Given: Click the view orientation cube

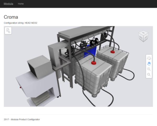Looking at the screenshot, I should [x=143, y=36].
